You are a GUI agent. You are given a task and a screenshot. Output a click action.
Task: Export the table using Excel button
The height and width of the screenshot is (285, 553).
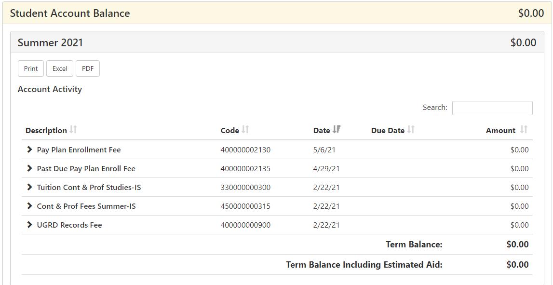[60, 68]
